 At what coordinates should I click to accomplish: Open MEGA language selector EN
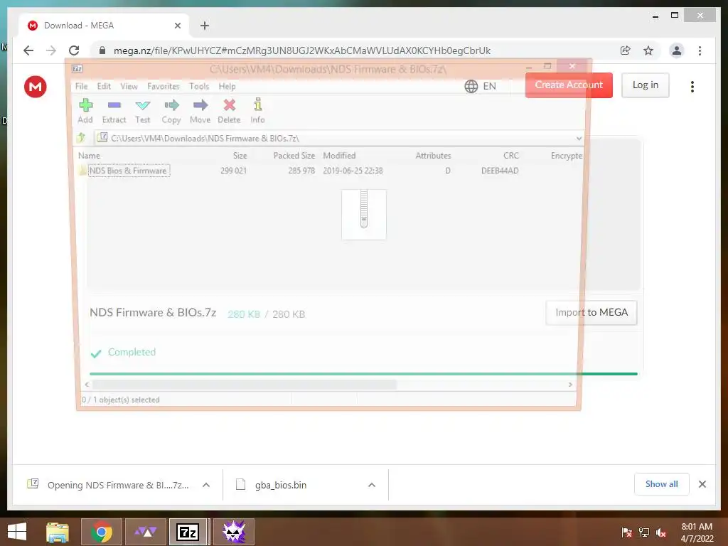click(481, 86)
